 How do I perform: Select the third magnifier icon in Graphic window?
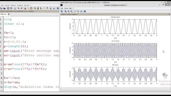tap(71, 11)
